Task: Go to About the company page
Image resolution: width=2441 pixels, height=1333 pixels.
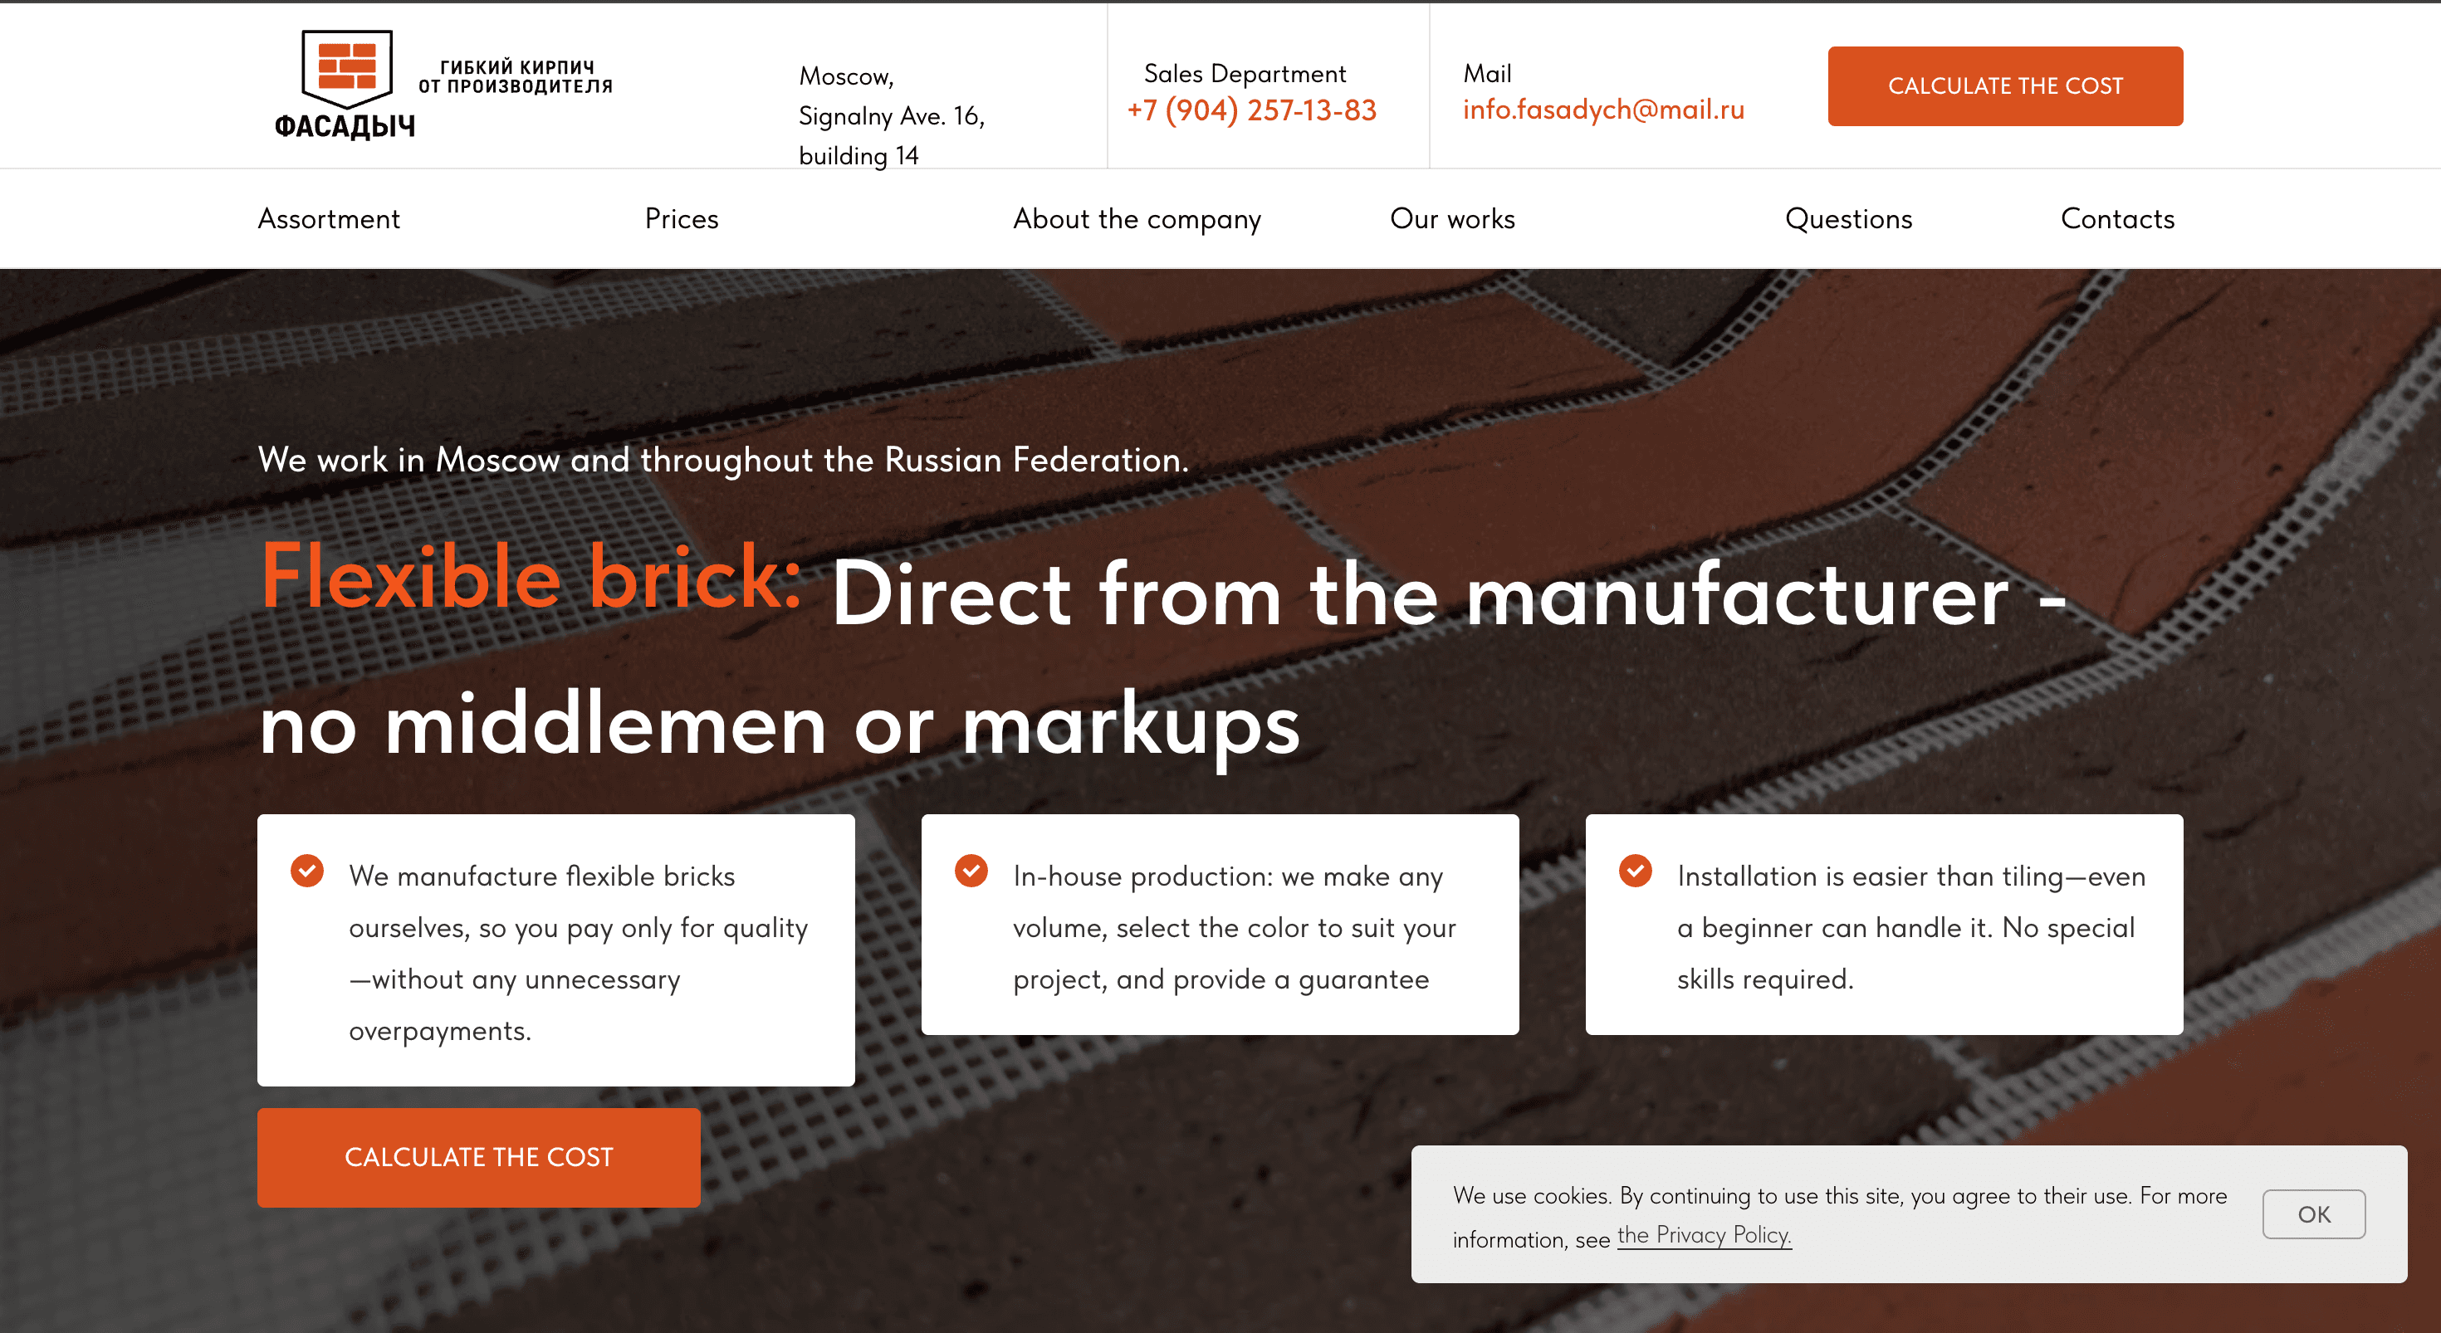Action: [1137, 219]
